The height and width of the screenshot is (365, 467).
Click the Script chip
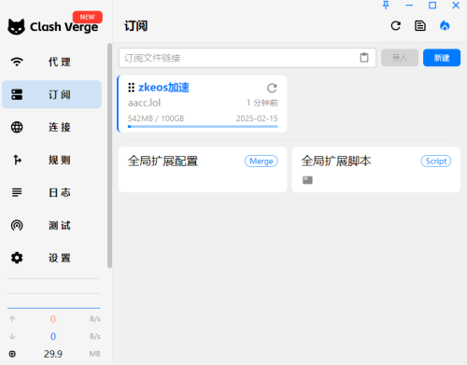click(x=436, y=161)
